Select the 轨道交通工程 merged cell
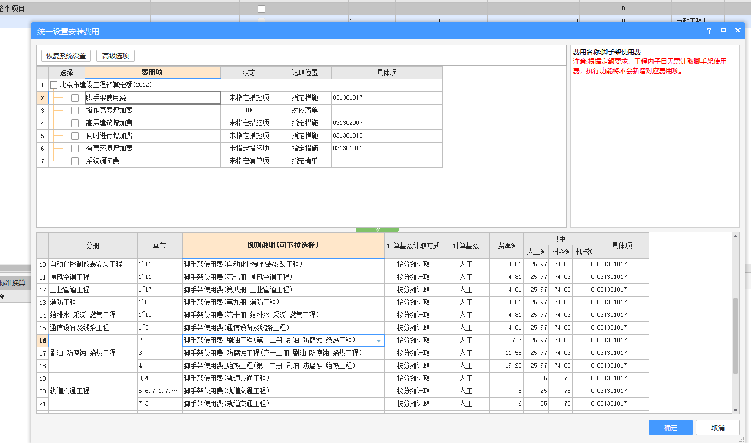 pos(93,391)
